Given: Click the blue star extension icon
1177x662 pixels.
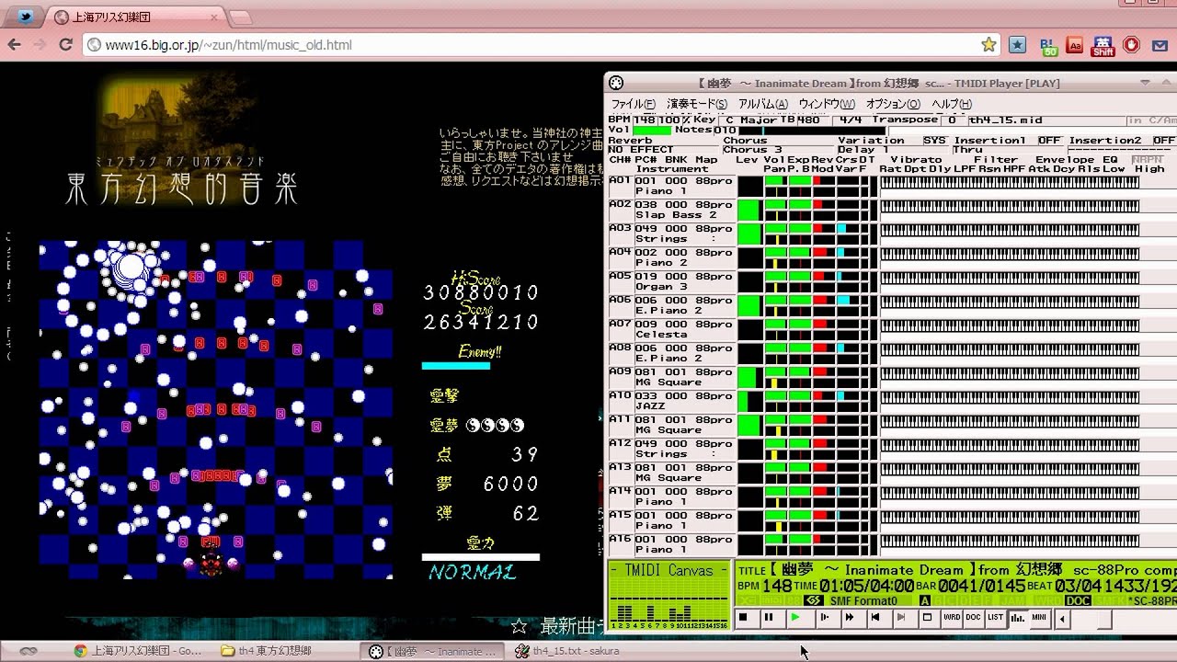Looking at the screenshot, I should tap(1017, 44).
